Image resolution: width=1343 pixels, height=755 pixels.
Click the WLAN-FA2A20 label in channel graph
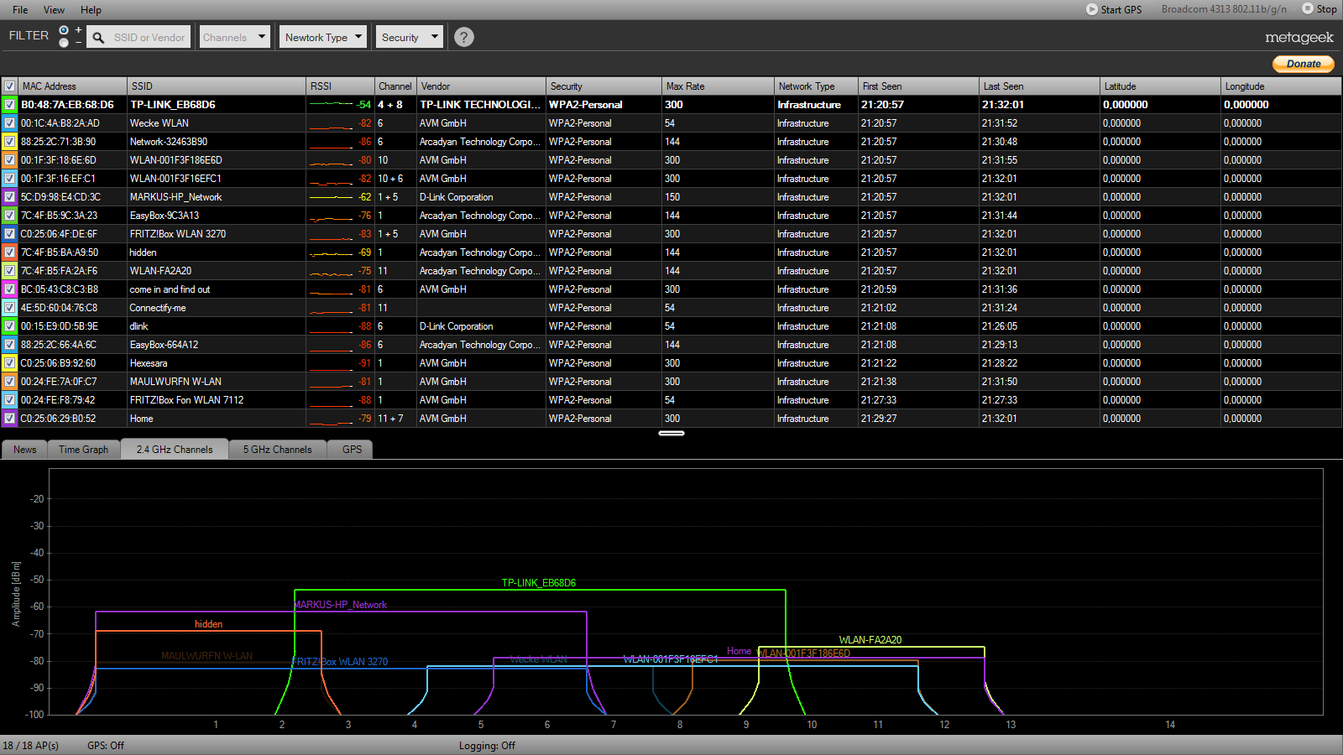coord(870,640)
